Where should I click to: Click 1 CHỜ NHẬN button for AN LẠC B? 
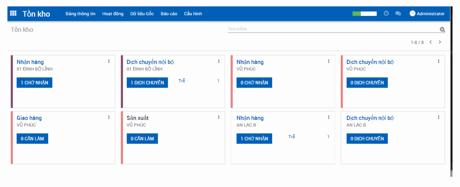coord(254,139)
